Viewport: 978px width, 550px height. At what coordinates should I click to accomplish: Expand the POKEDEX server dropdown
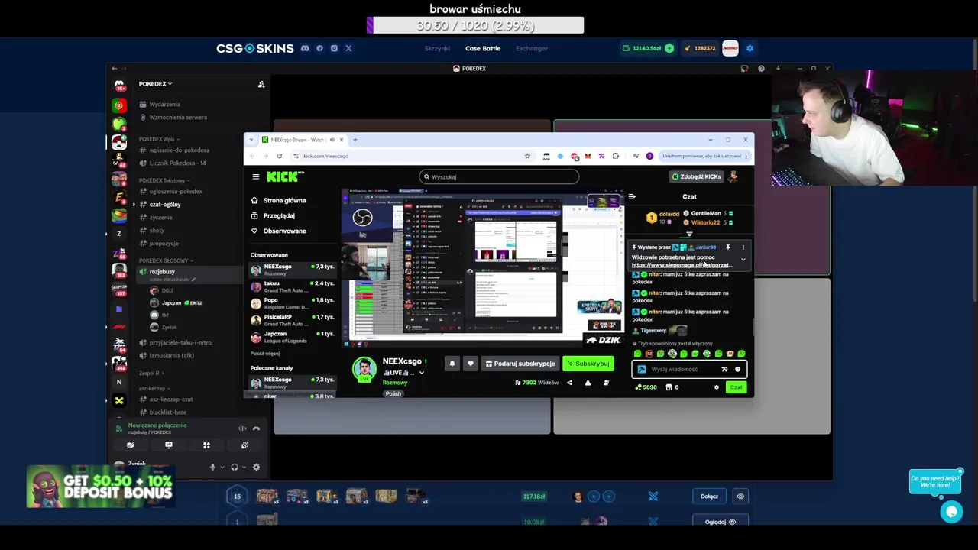coord(155,84)
